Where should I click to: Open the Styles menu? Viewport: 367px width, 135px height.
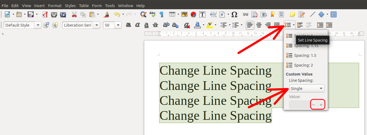70,5
